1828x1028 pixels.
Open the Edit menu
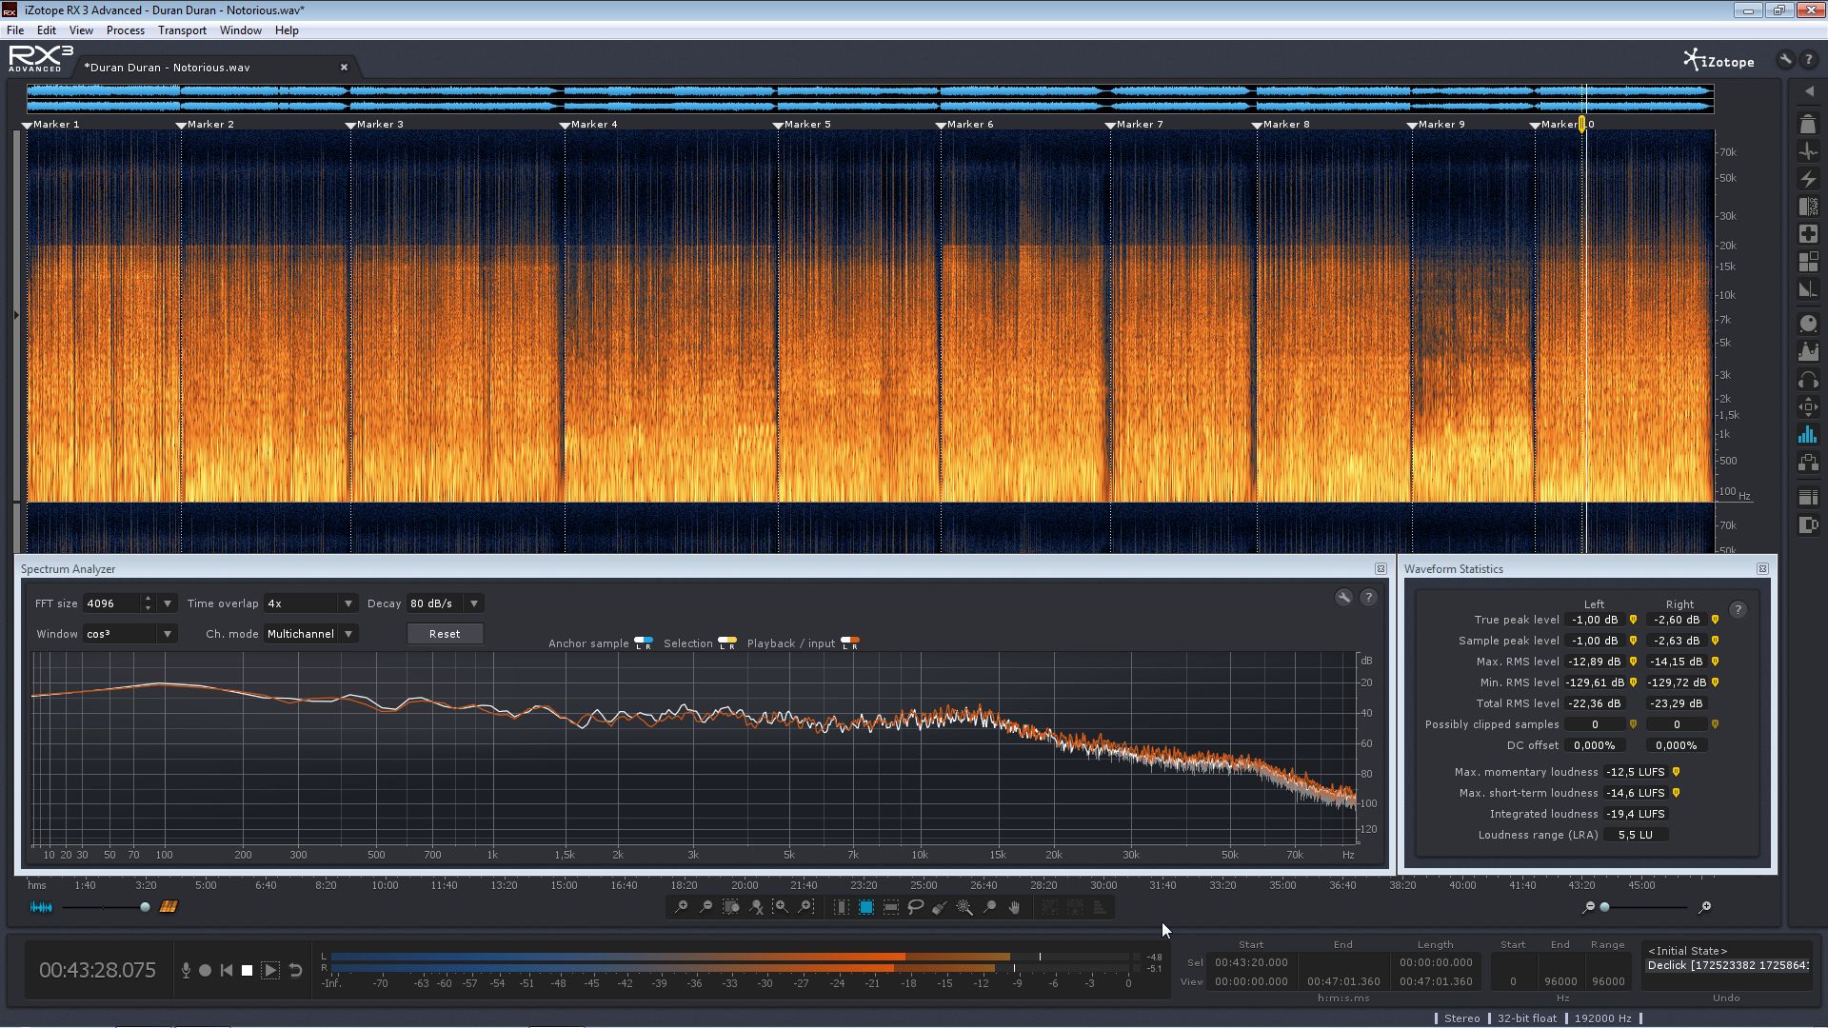point(46,30)
